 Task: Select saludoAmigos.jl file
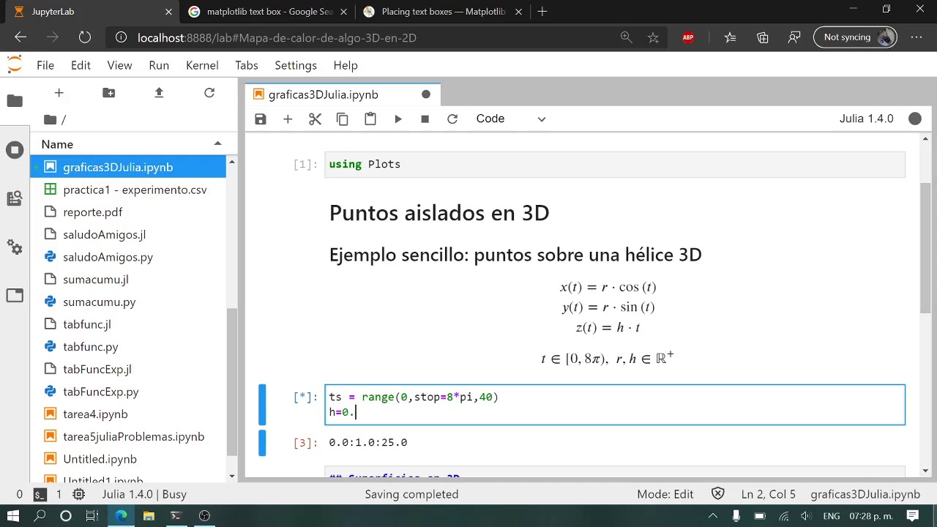(129, 234)
